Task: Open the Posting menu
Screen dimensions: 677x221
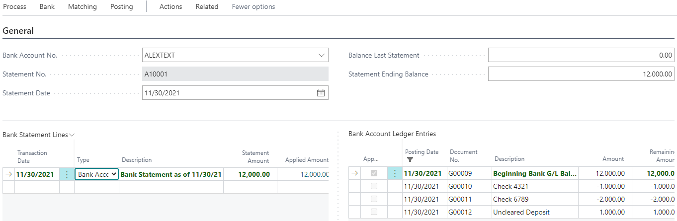Action: 122,6
